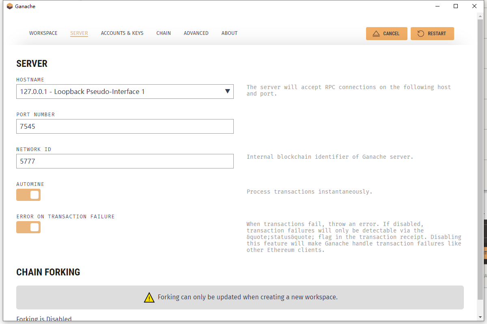Viewport: 487px width, 324px height.
Task: Open the About tab
Action: (x=229, y=33)
